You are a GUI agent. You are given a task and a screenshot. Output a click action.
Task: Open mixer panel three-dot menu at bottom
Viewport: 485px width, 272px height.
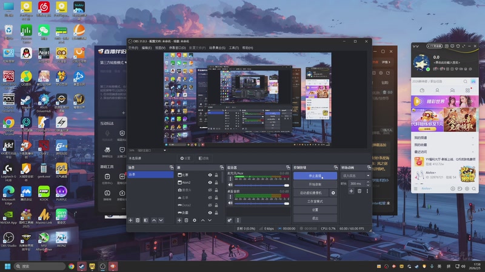coord(238,220)
